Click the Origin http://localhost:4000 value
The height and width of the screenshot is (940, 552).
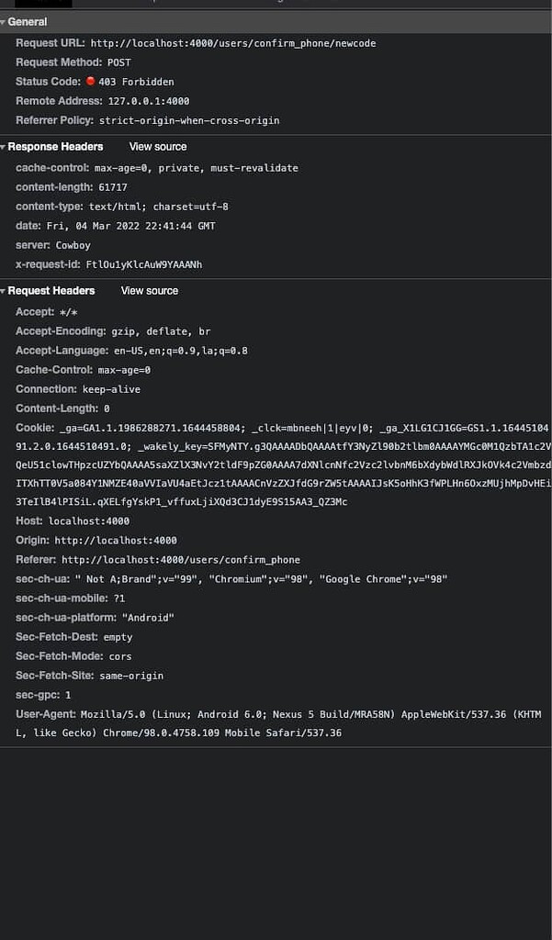point(116,541)
